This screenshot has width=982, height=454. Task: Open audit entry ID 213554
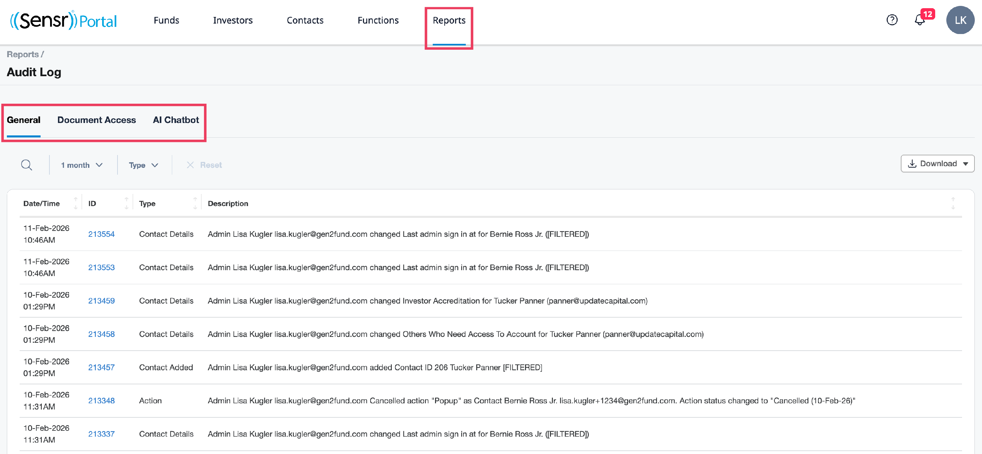pos(101,234)
